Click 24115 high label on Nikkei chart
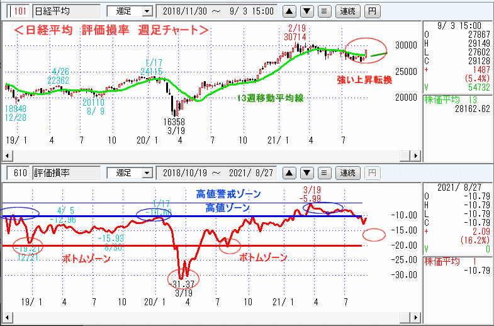Image resolution: width=494 pixels, height=326 pixels. pos(152,72)
